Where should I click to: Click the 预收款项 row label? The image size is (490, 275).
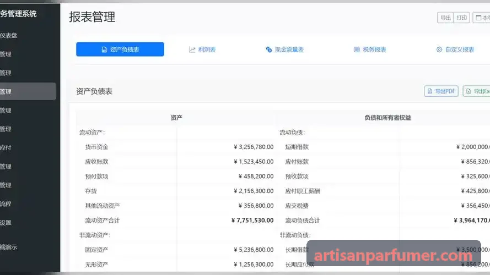pos(297,176)
